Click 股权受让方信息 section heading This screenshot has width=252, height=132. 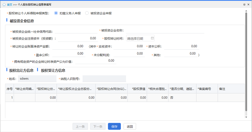point(53,70)
